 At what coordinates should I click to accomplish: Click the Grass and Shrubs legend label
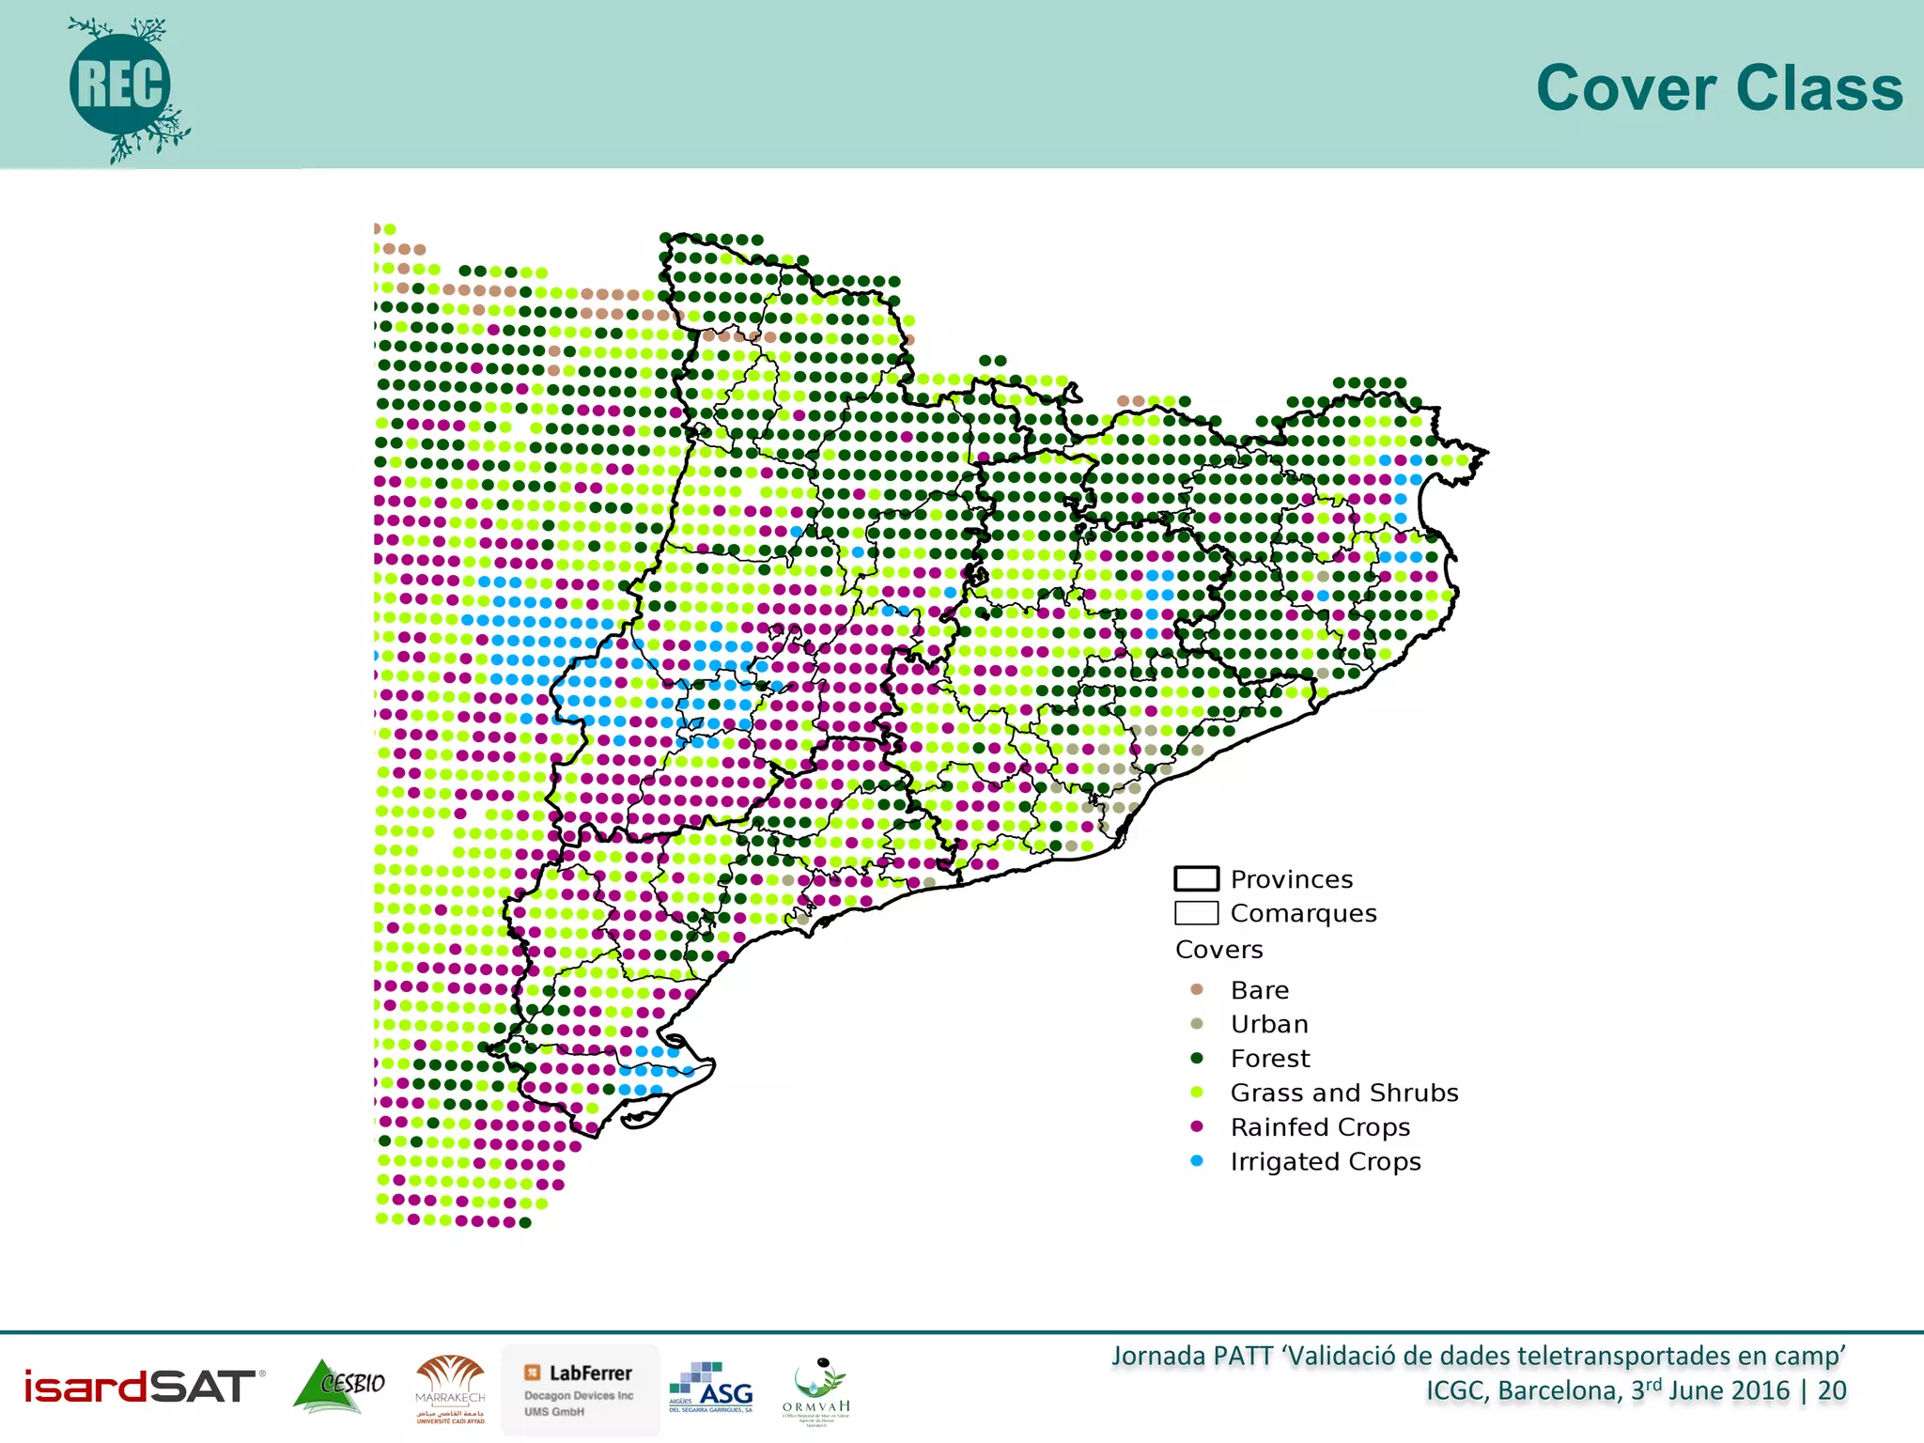pos(1343,1093)
